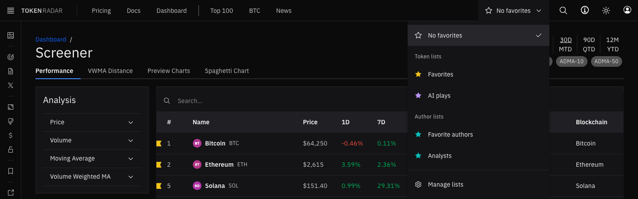Open the BTC nav link
The width and height of the screenshot is (638, 199).
(255, 11)
